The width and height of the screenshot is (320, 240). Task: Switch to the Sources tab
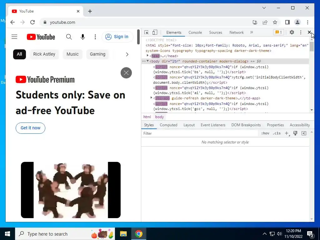coord(216,32)
